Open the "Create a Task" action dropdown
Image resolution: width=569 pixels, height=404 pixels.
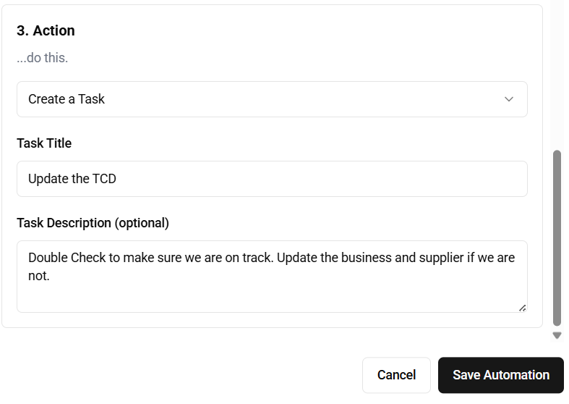272,99
